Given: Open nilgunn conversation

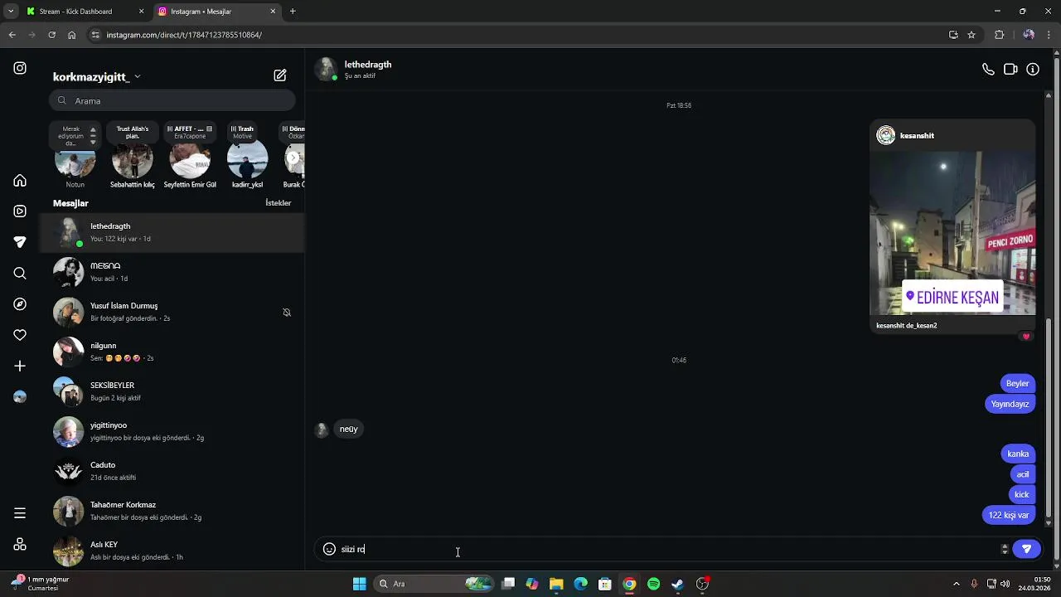Looking at the screenshot, I should 172,352.
